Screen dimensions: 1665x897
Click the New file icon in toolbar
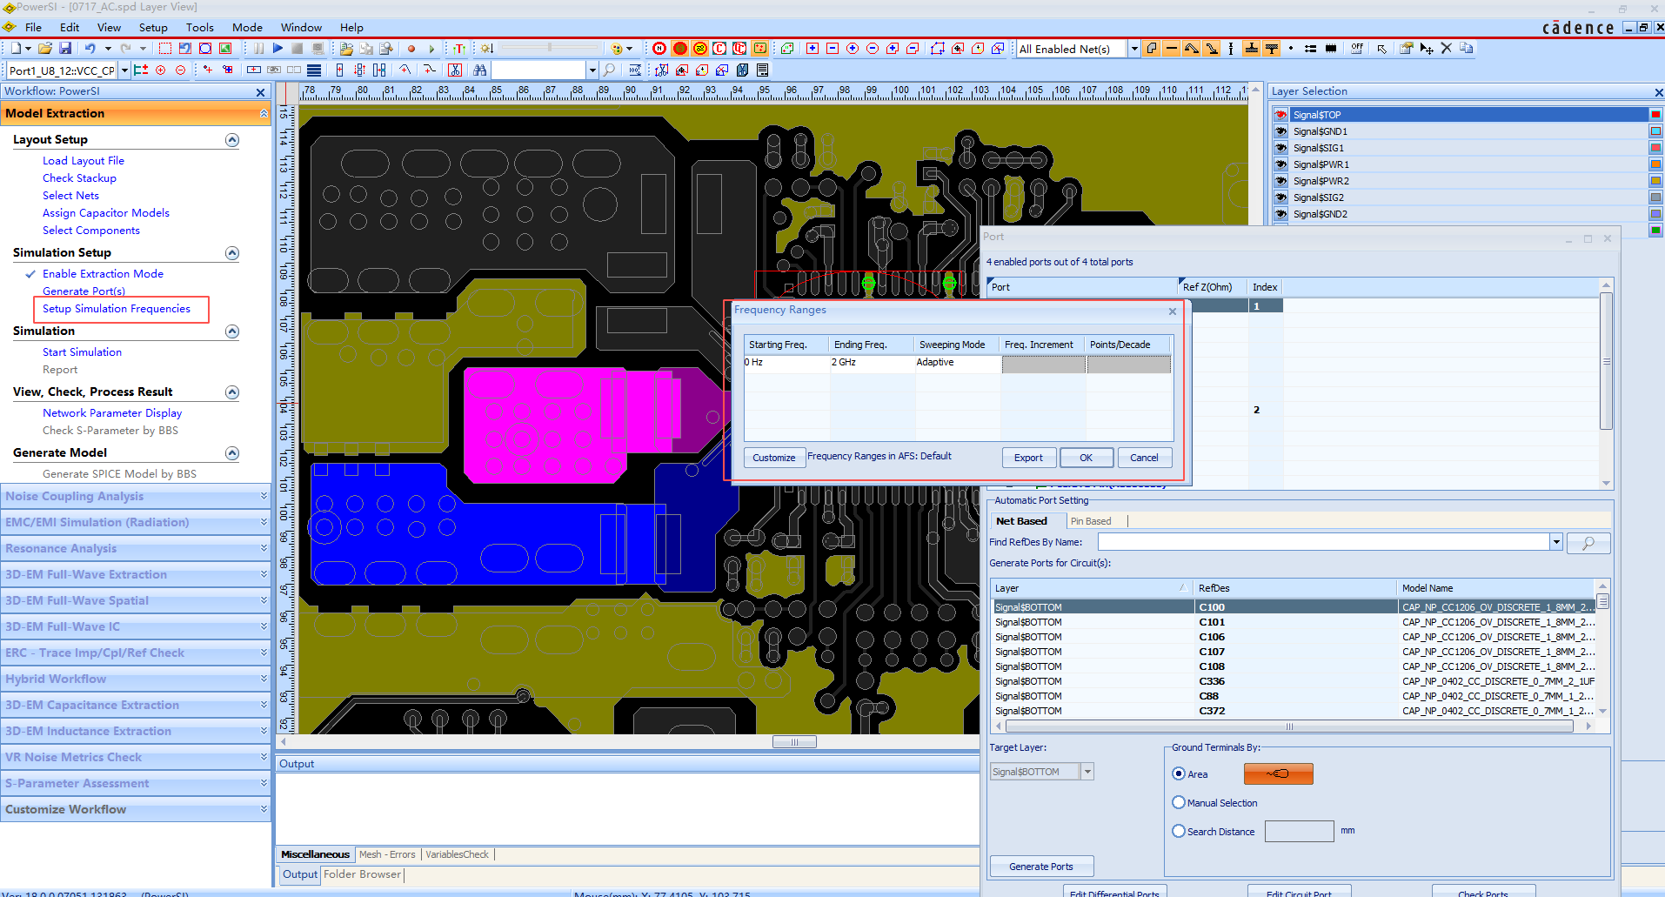point(16,48)
